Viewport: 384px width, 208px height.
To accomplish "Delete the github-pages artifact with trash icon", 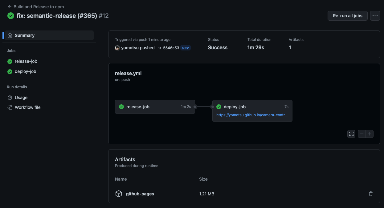I will coord(371,194).
